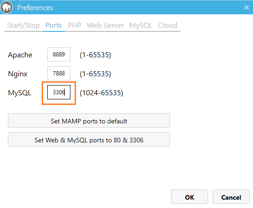Viewport: 253px width, 208px height.
Task: Click the MAMP elephant logo icon
Action: [6, 7]
